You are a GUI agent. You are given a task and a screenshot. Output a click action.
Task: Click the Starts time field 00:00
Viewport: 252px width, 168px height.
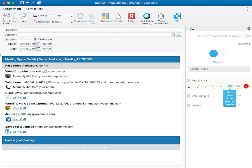[47, 44]
